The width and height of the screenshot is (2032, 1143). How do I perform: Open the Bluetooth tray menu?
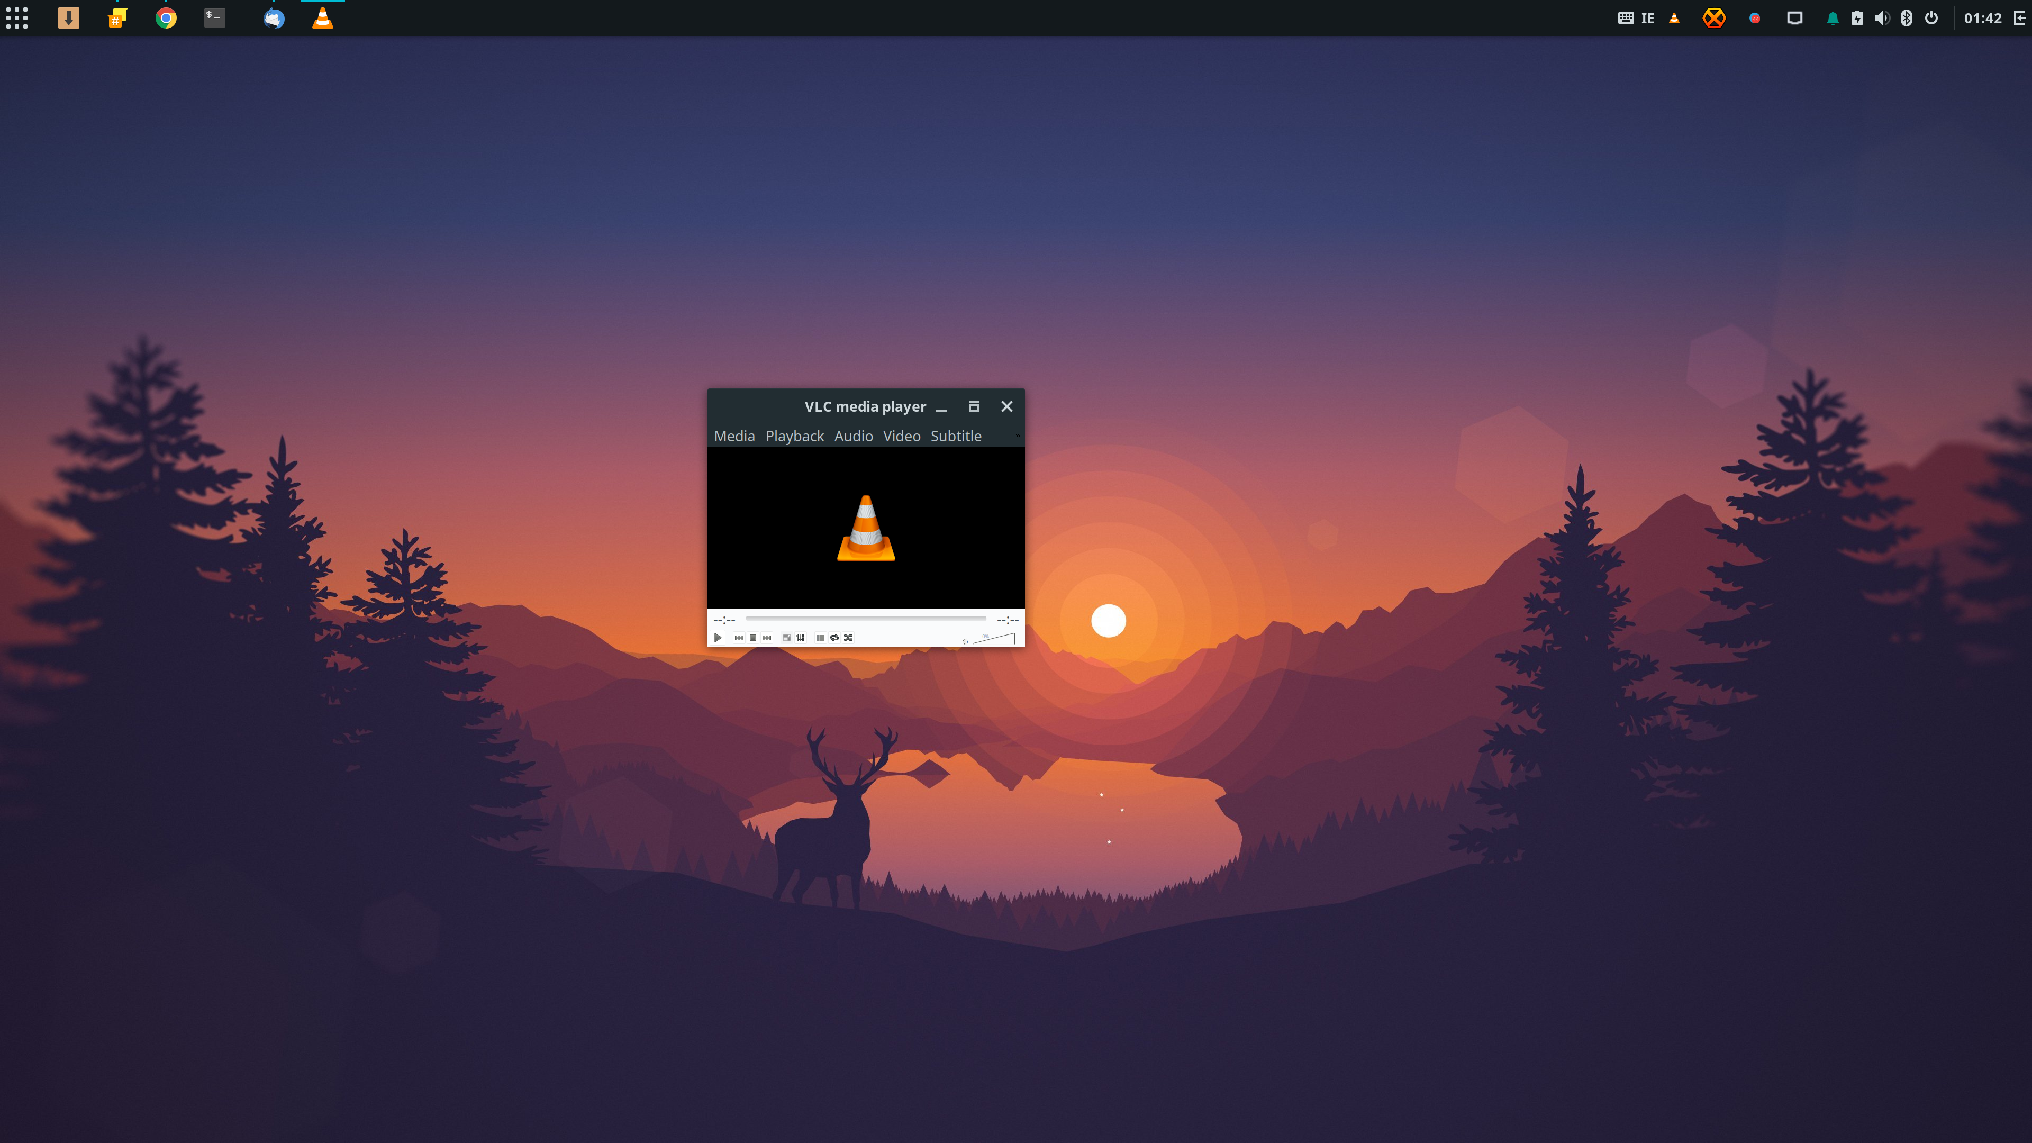click(x=1907, y=18)
